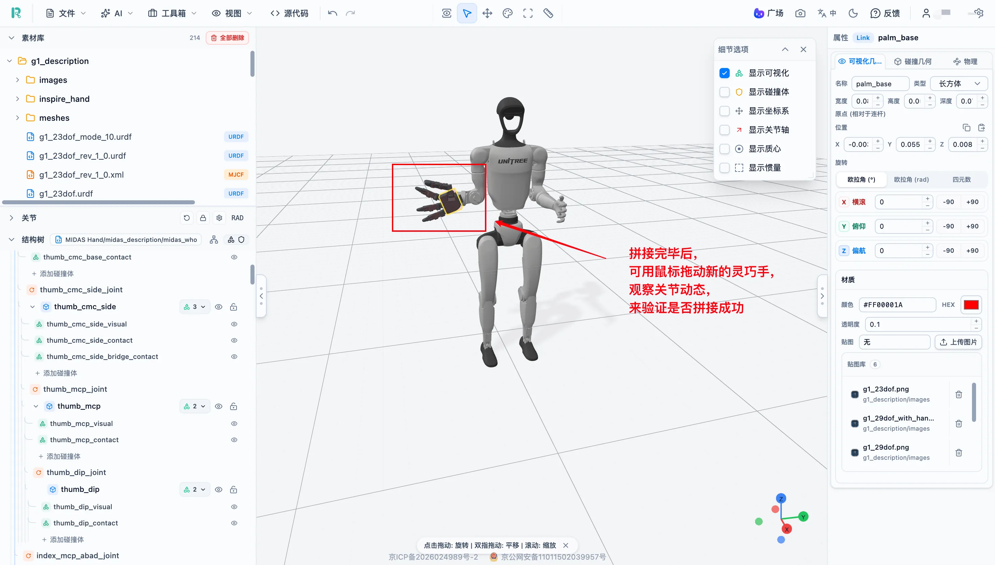The image size is (995, 565).
Task: Set 横滚 rotation to +90
Action: 972,202
